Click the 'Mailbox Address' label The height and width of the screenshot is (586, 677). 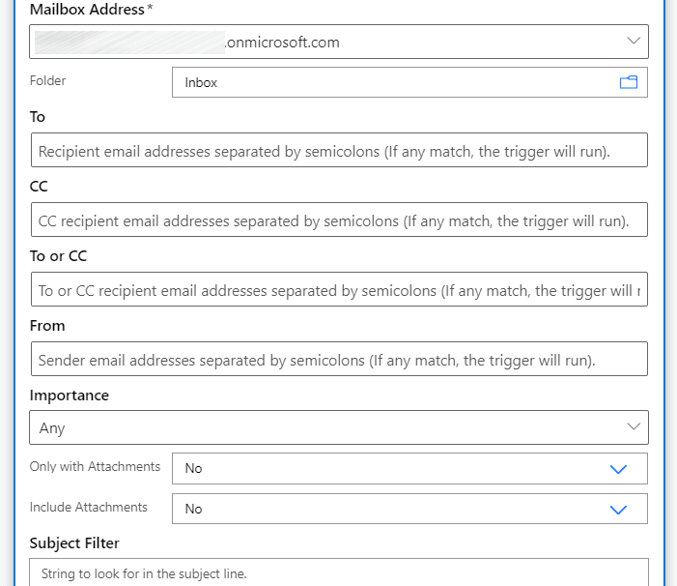tap(87, 9)
